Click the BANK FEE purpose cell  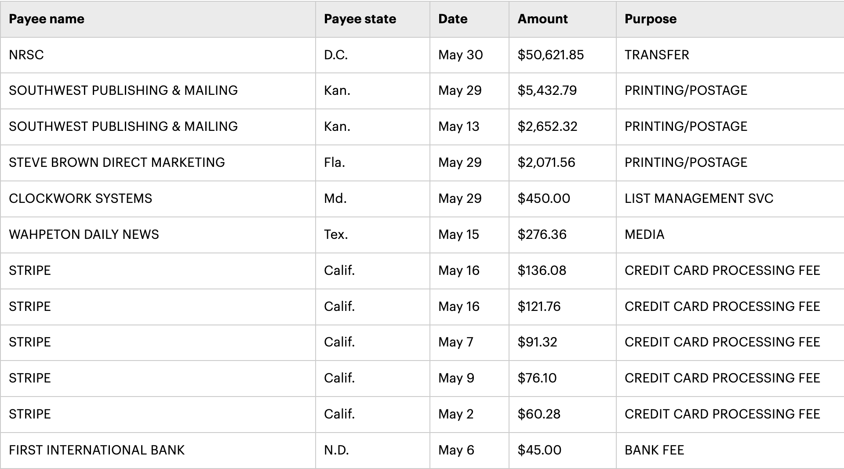click(x=654, y=450)
